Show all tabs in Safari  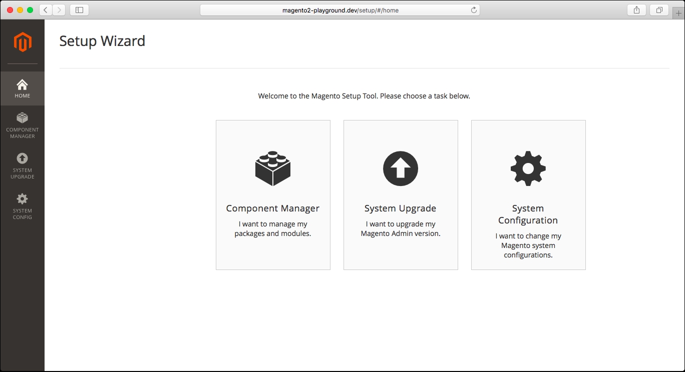coord(659,10)
